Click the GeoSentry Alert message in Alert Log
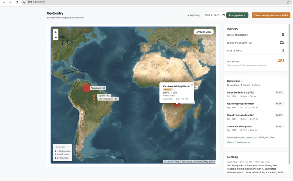The width and height of the screenshot is (293, 181). (255, 169)
